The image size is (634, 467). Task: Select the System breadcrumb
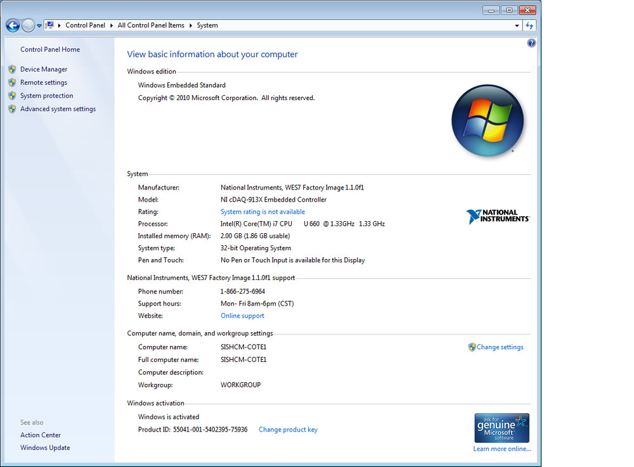[207, 25]
